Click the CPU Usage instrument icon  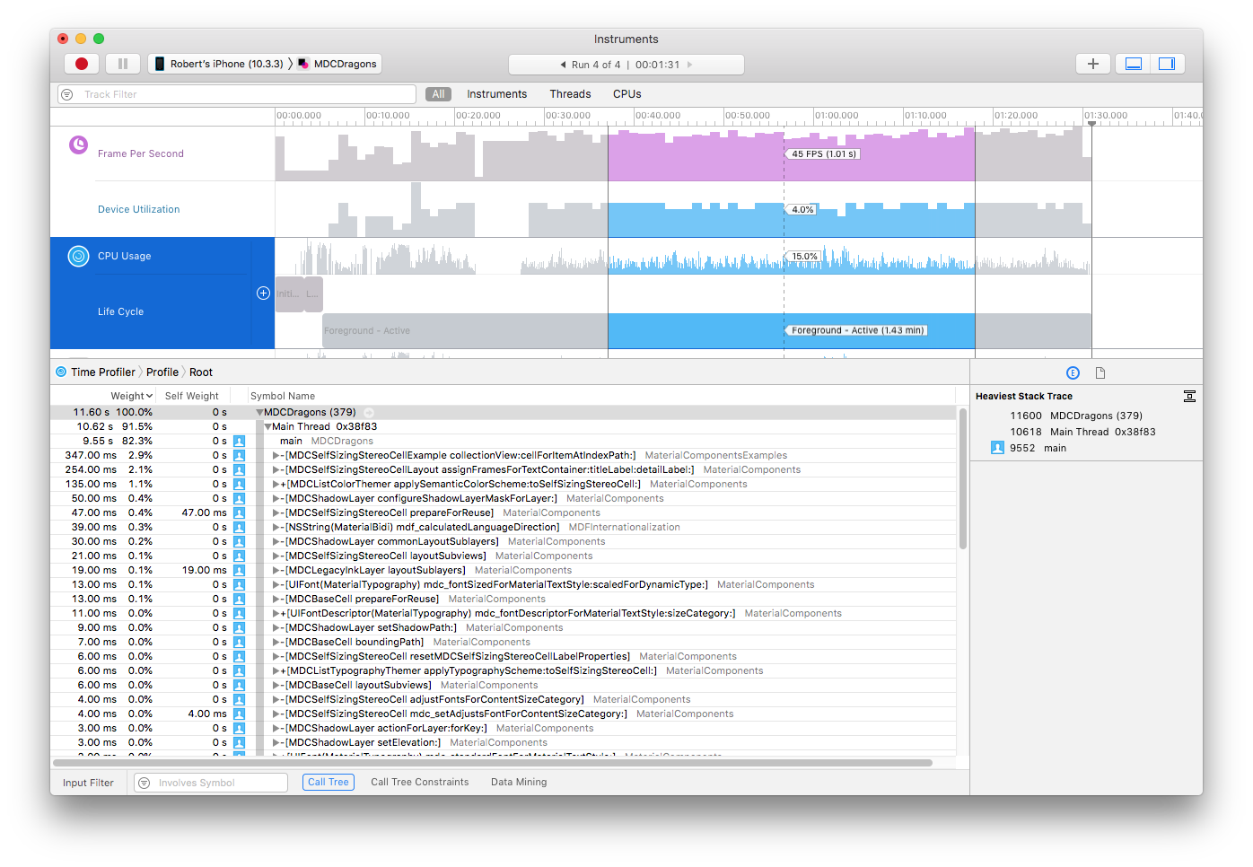(x=79, y=256)
